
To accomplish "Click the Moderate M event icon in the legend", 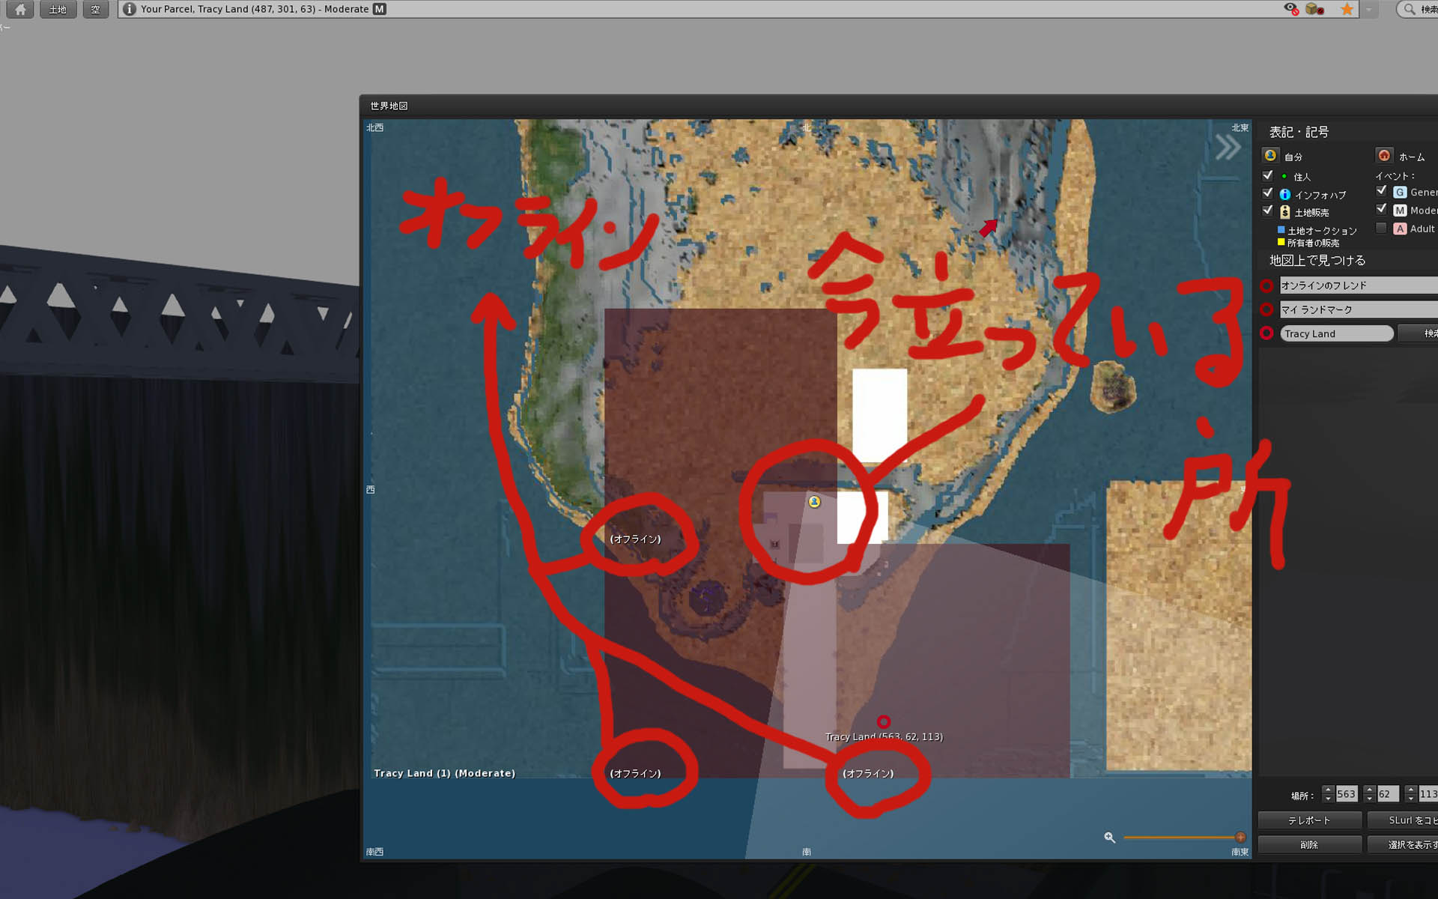I will coord(1399,211).
